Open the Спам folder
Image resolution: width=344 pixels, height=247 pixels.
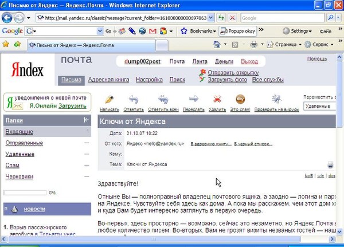point(12,166)
